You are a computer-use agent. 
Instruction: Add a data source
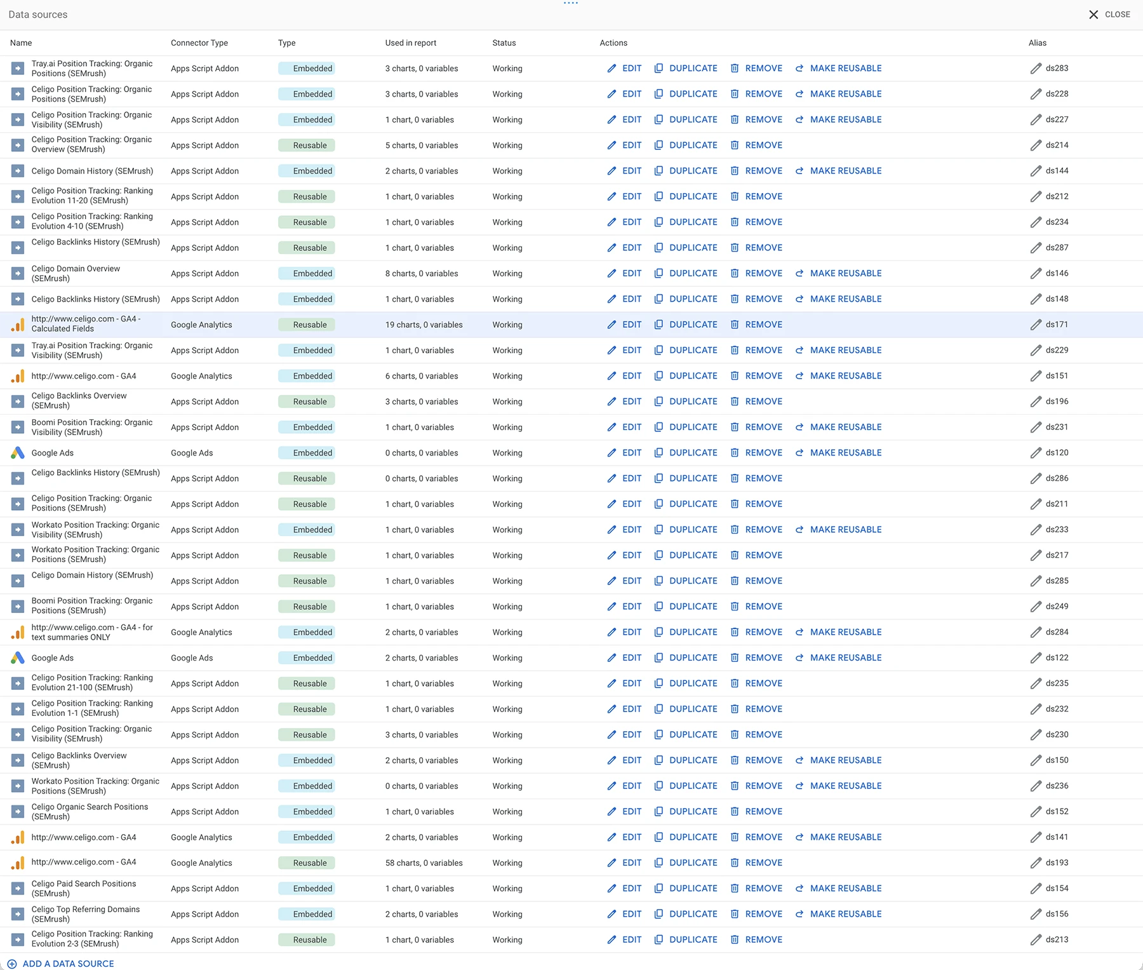point(61,964)
